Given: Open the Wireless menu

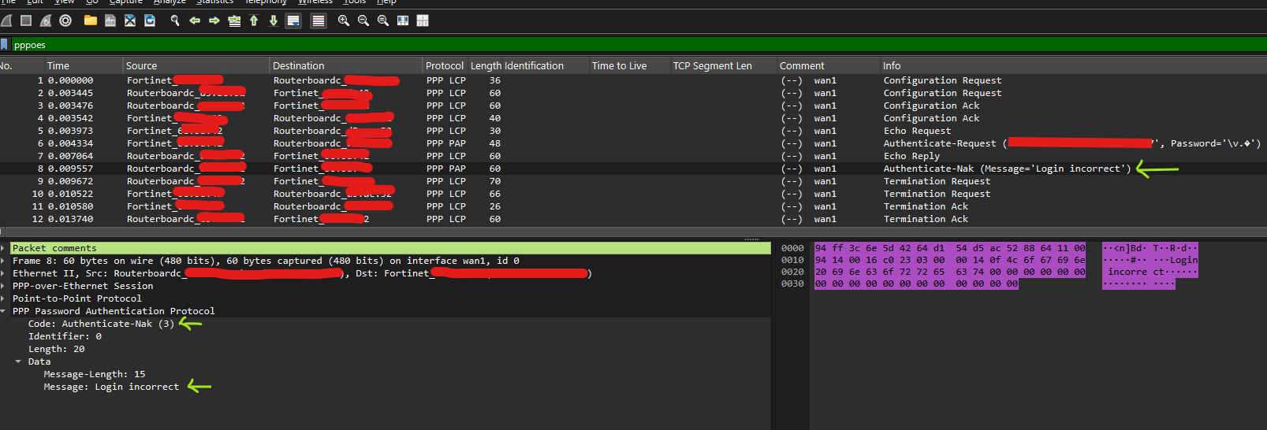Looking at the screenshot, I should pos(315,2).
